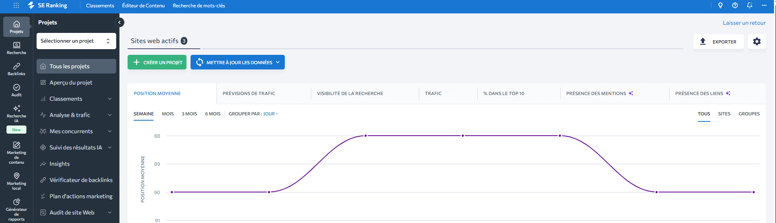The height and width of the screenshot is (223, 776).
Task: Open the Audit sidebar section
Action: click(x=16, y=90)
